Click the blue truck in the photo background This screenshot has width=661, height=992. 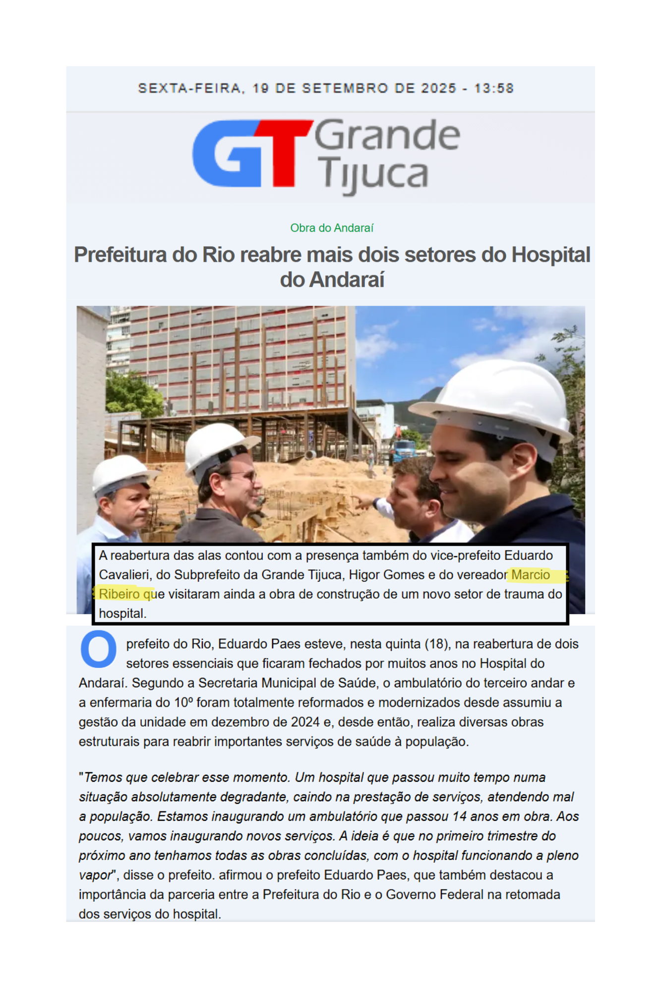tap(404, 448)
